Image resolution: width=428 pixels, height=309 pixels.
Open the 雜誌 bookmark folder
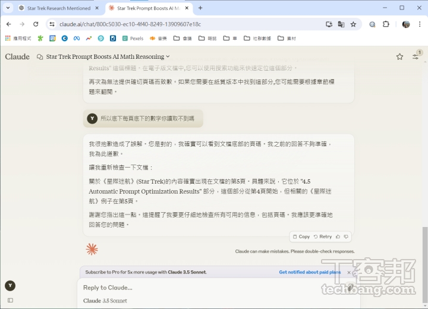[207, 38]
